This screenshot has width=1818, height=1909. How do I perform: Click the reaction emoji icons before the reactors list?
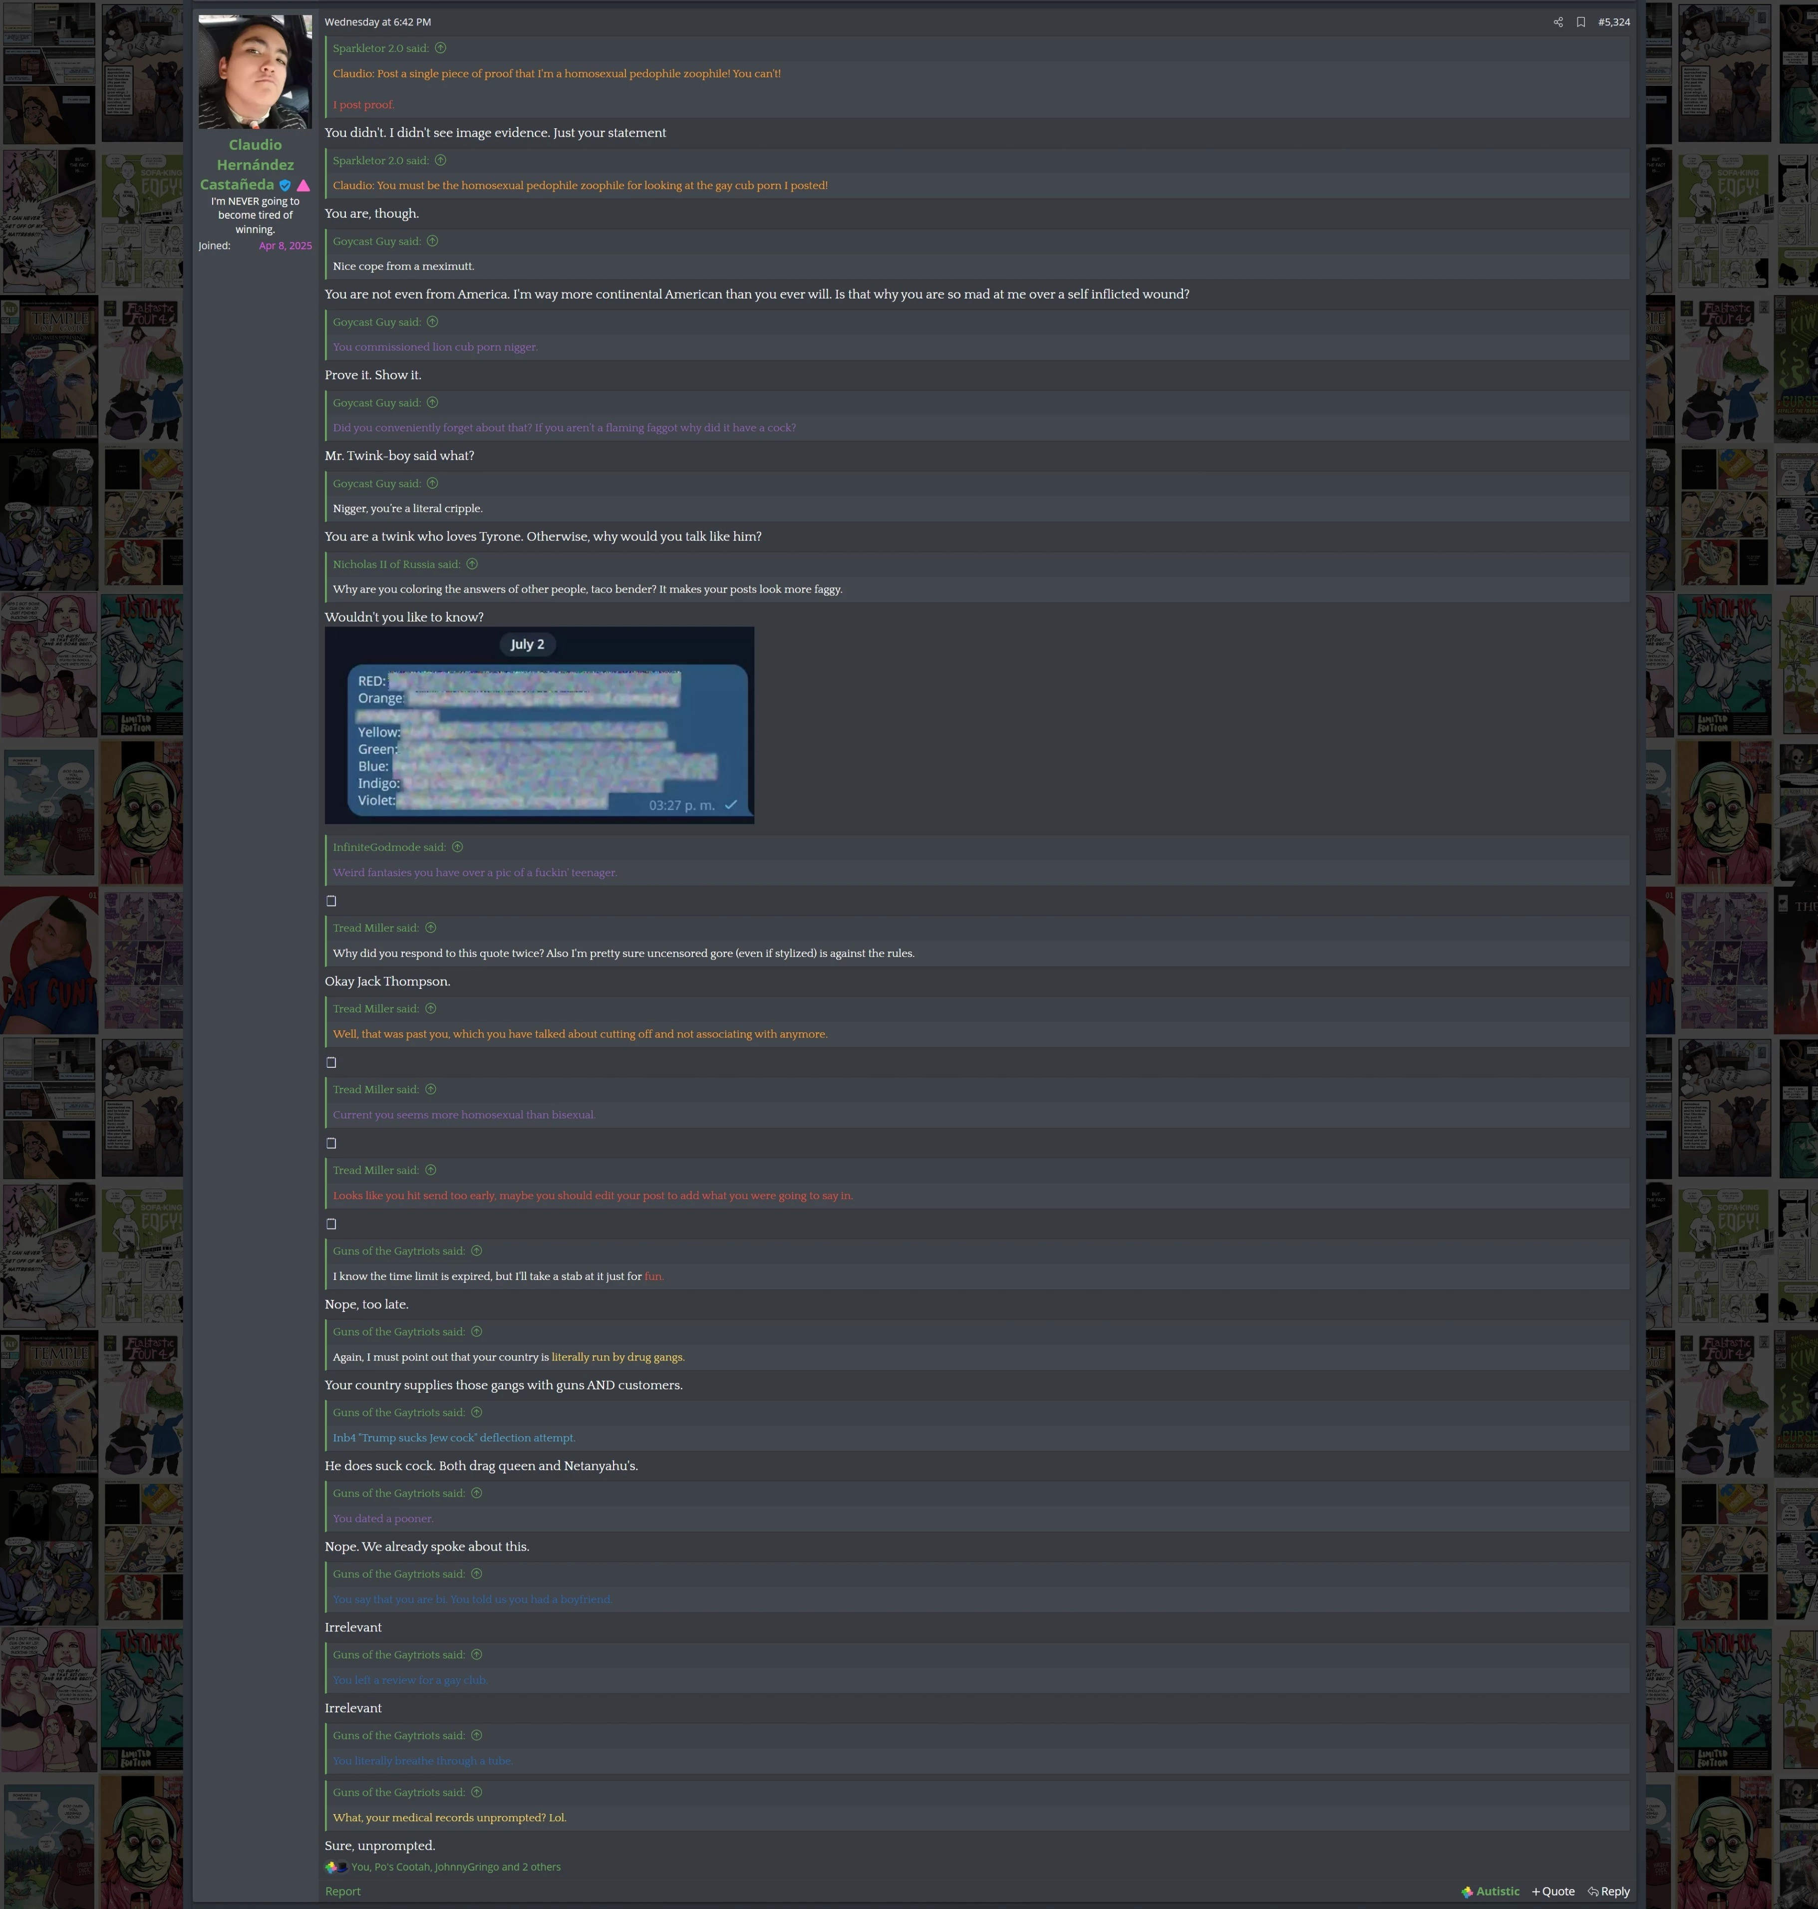pos(336,1868)
